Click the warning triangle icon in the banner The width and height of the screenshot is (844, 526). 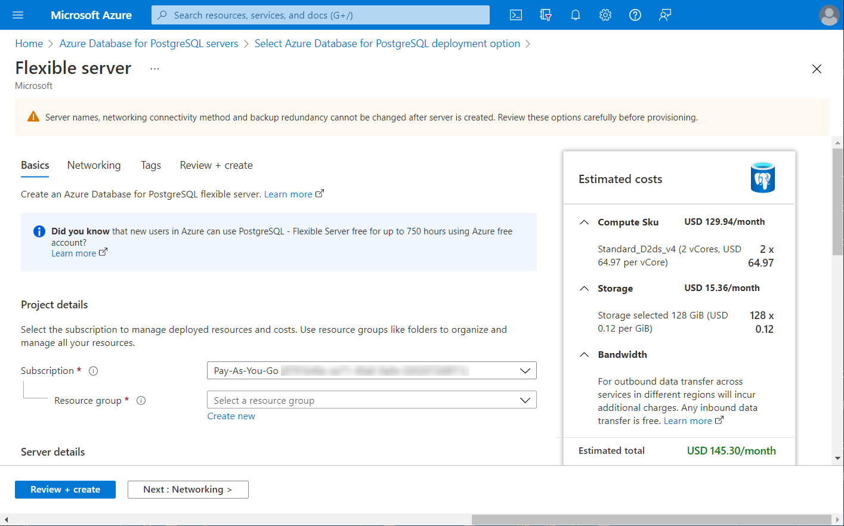[x=33, y=117]
